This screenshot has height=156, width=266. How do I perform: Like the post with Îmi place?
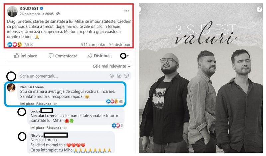pos(26,56)
